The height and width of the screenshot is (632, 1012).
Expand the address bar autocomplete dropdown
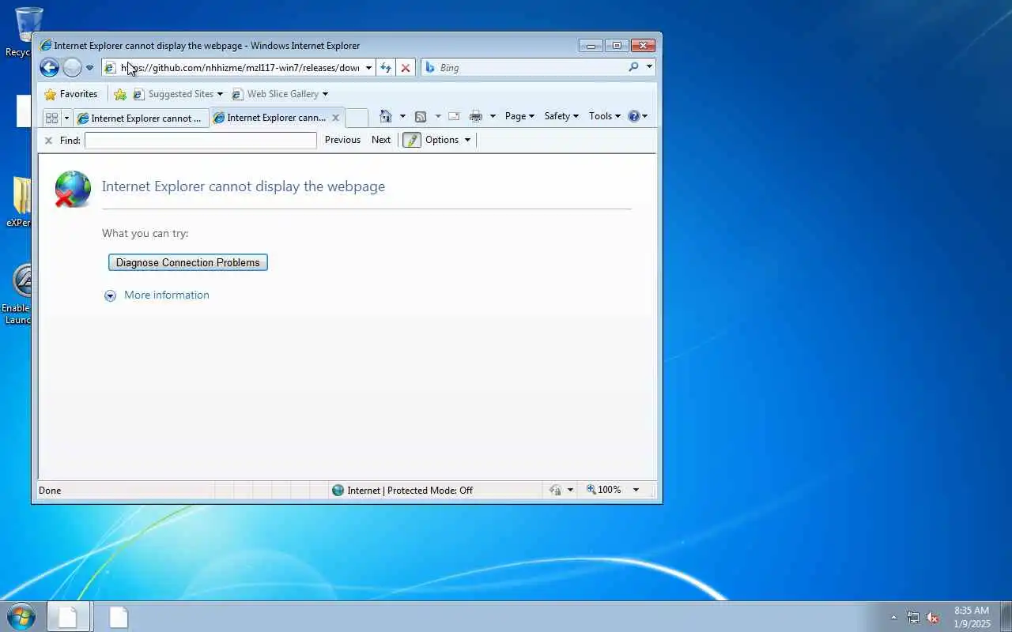(x=368, y=68)
